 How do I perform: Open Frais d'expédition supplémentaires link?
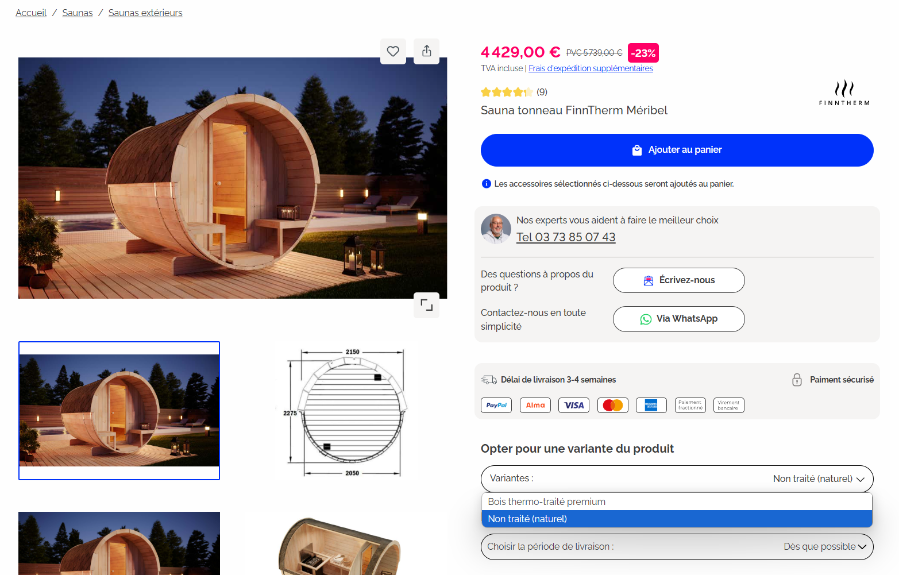(x=591, y=68)
